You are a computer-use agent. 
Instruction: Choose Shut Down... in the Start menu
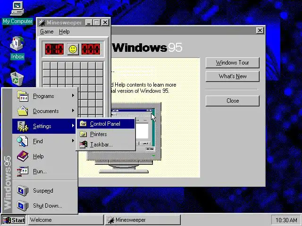45,206
